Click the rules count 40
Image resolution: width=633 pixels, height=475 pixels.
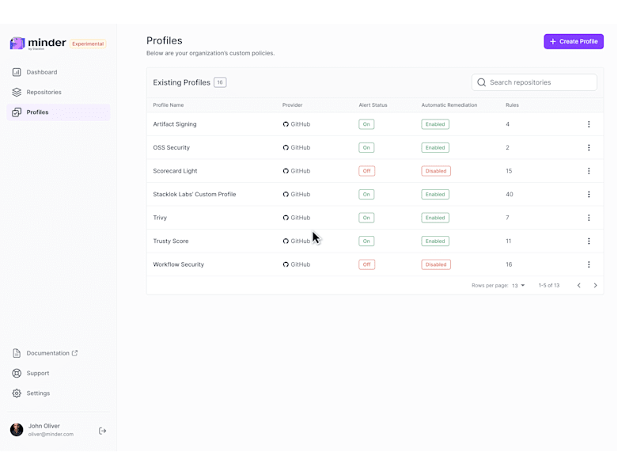click(x=510, y=195)
